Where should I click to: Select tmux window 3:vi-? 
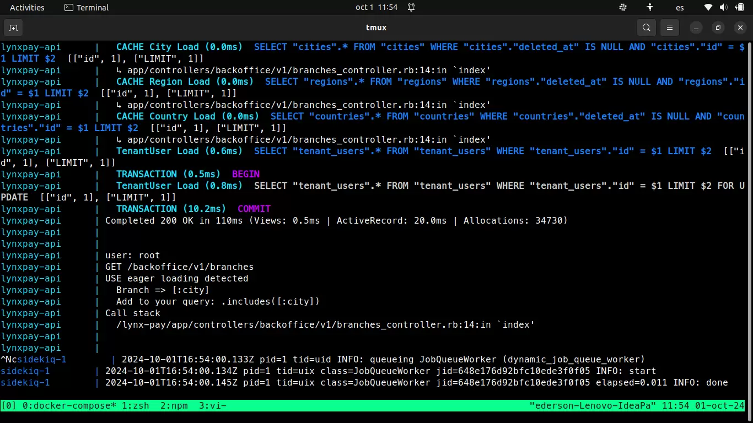pos(212,406)
